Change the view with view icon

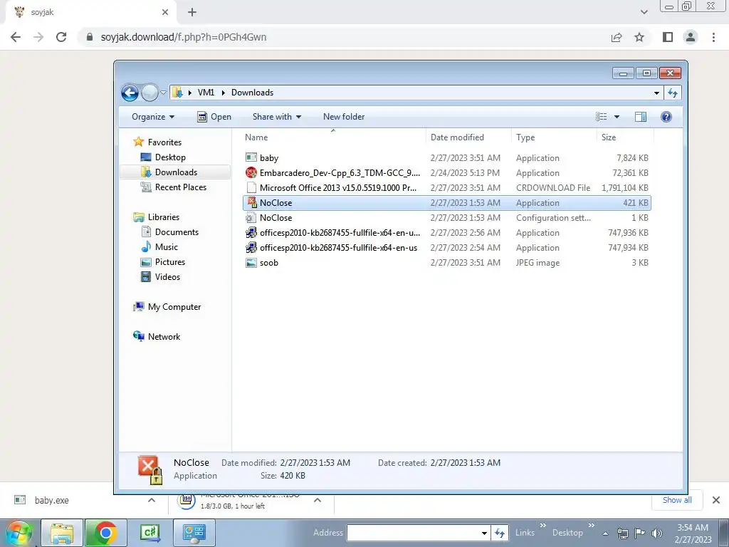coord(601,117)
